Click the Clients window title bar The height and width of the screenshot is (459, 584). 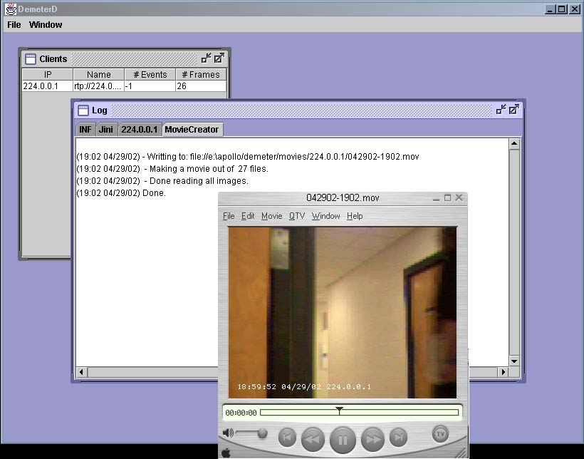[125, 58]
